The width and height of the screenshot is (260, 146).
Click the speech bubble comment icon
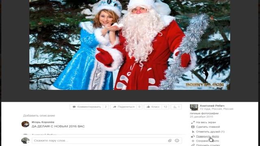coord(74,107)
